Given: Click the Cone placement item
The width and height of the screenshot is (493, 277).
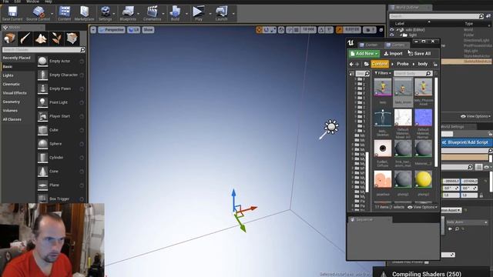Looking at the screenshot, I should (61, 172).
